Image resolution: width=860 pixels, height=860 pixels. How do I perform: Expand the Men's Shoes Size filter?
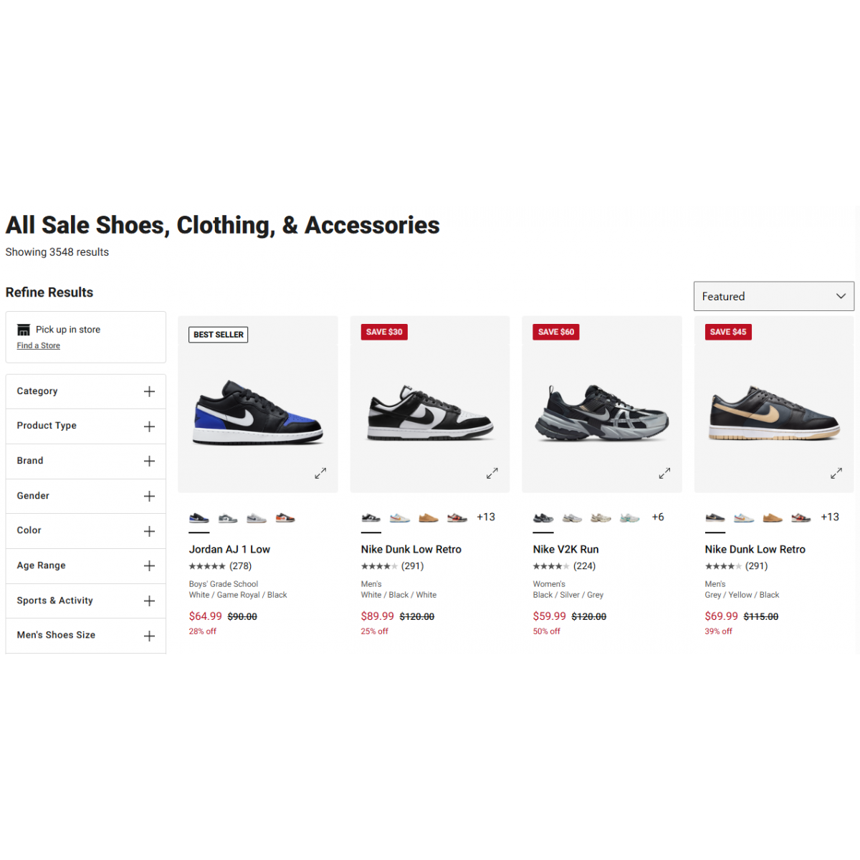149,636
